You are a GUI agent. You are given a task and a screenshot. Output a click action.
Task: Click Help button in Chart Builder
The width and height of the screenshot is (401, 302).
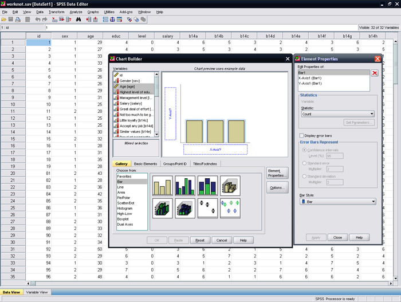tap(243, 240)
